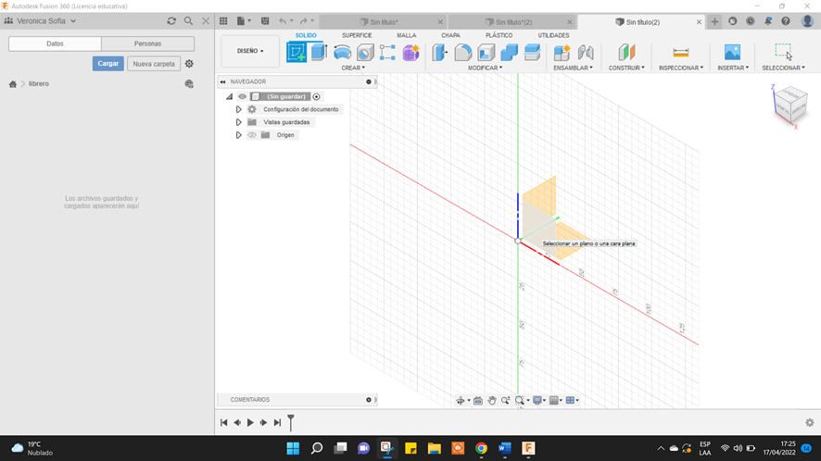Select the Press Pull tool

(440, 53)
